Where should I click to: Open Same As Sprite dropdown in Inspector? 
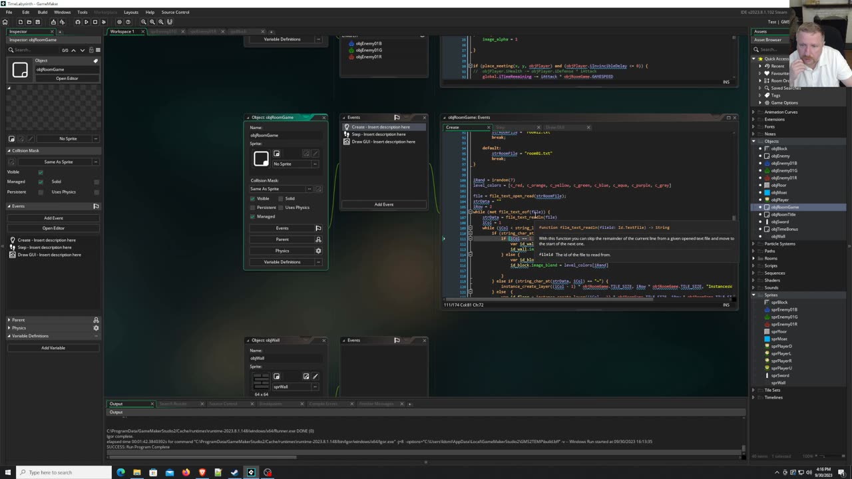(x=59, y=162)
